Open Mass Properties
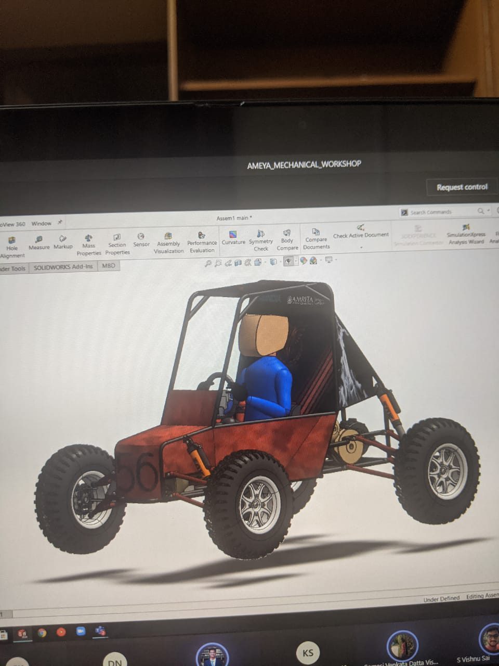499x666 pixels. tap(89, 245)
